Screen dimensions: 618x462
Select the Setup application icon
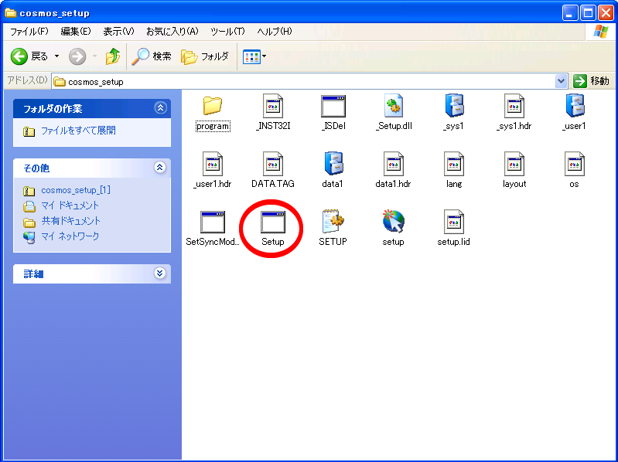273,222
